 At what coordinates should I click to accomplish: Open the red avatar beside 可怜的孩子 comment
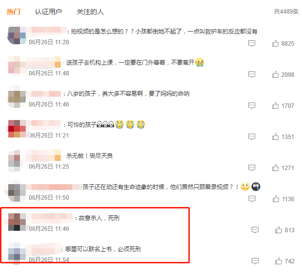pyautogui.click(x=17, y=129)
